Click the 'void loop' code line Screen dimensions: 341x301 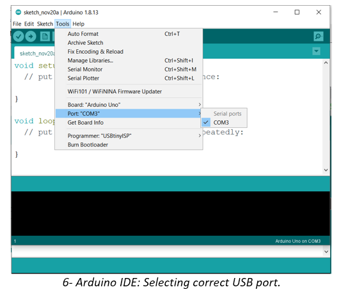(35, 121)
